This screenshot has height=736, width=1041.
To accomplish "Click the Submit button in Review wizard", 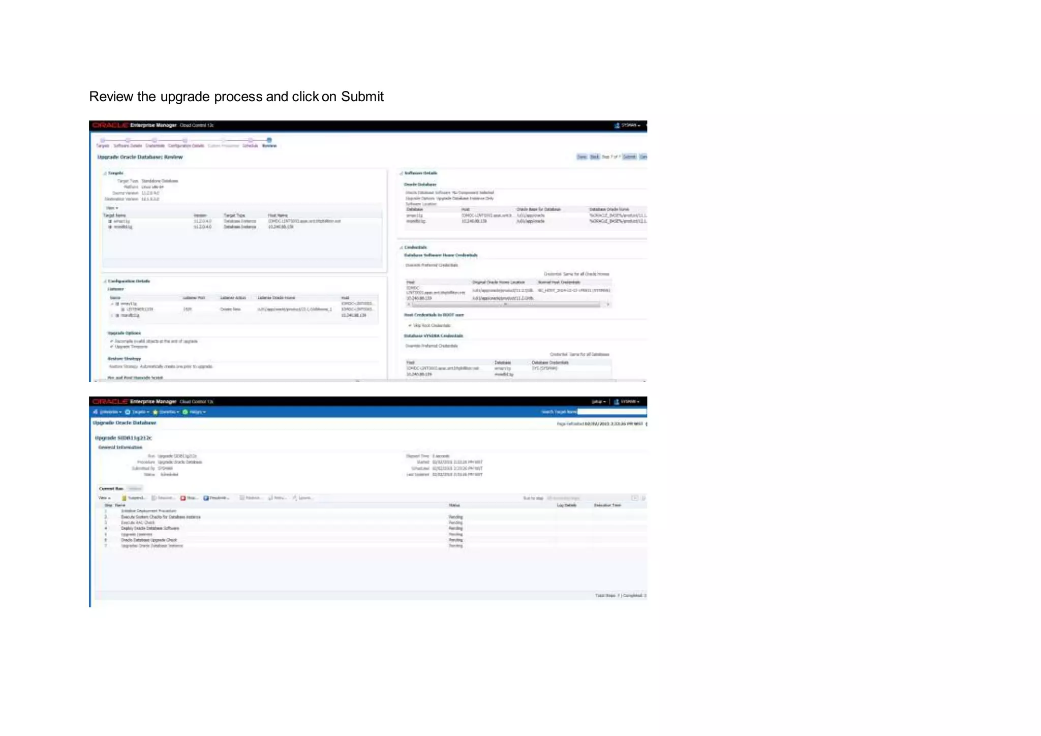I will click(x=629, y=157).
